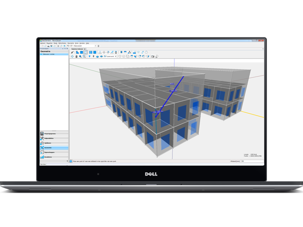303x227 pixels.
Task: Expand the dropdown arrow at tab bar right
Action: click(263, 49)
